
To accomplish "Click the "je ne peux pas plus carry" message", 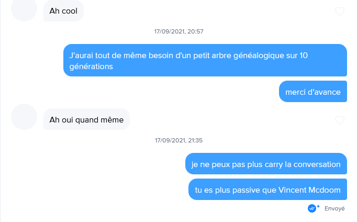I will click(x=266, y=164).
